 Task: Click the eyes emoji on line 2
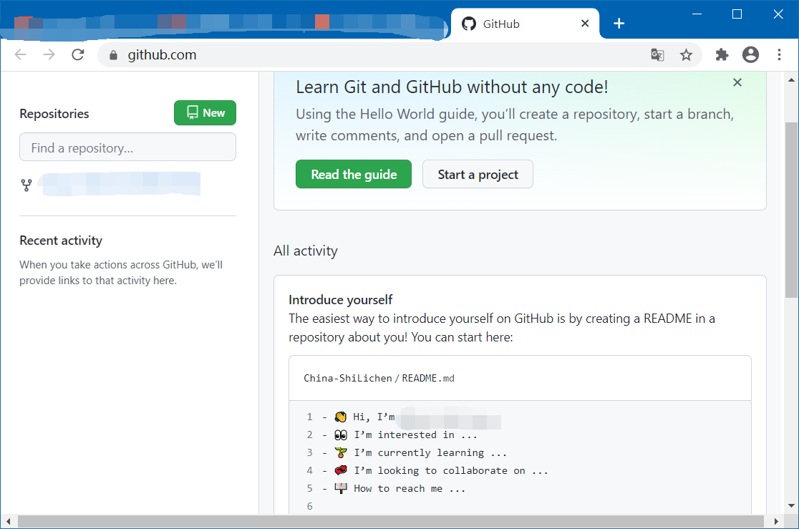click(340, 435)
